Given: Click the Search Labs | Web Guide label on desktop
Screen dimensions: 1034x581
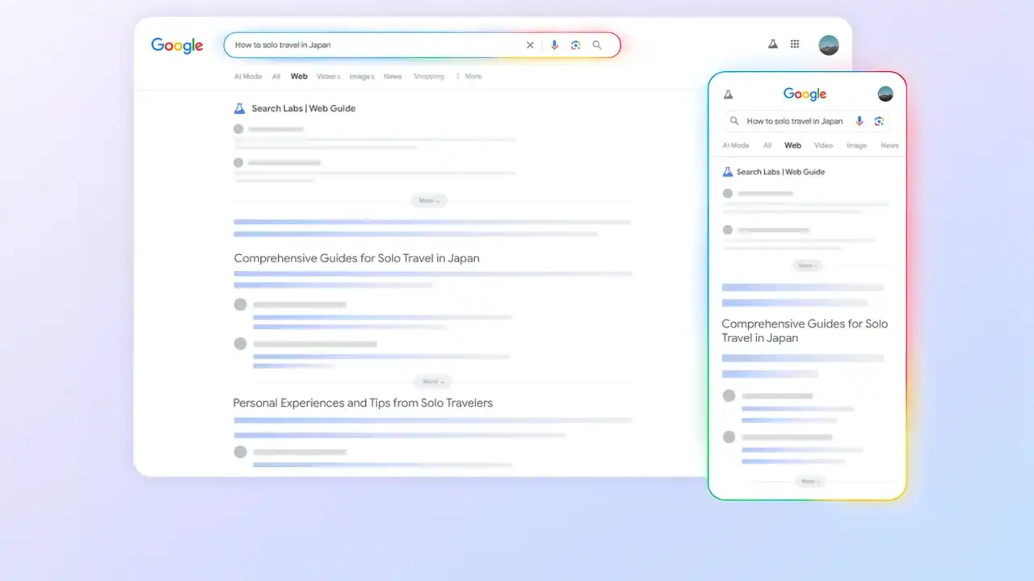Looking at the screenshot, I should [304, 108].
